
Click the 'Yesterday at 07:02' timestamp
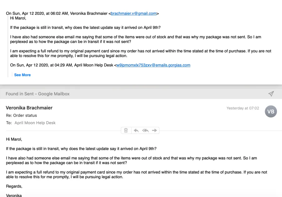(x=243, y=108)
